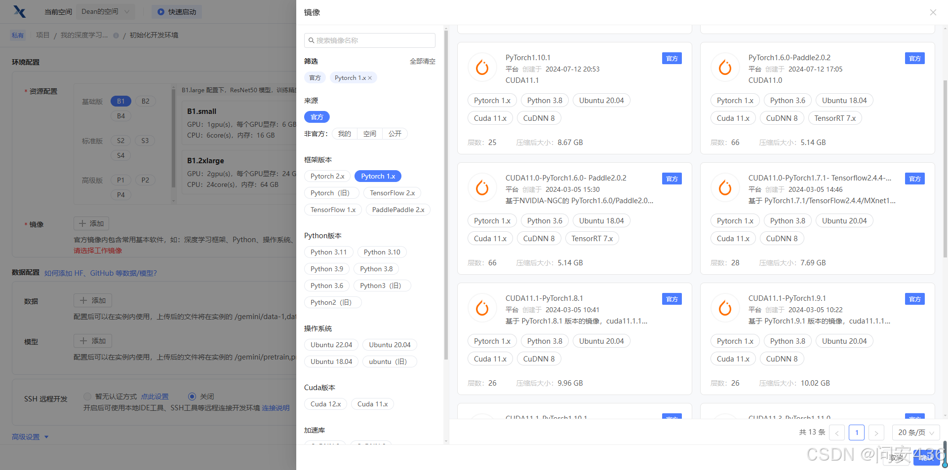Click the 官方 badge on CUDA11.1-PyTorch1.9.1 card

[915, 299]
